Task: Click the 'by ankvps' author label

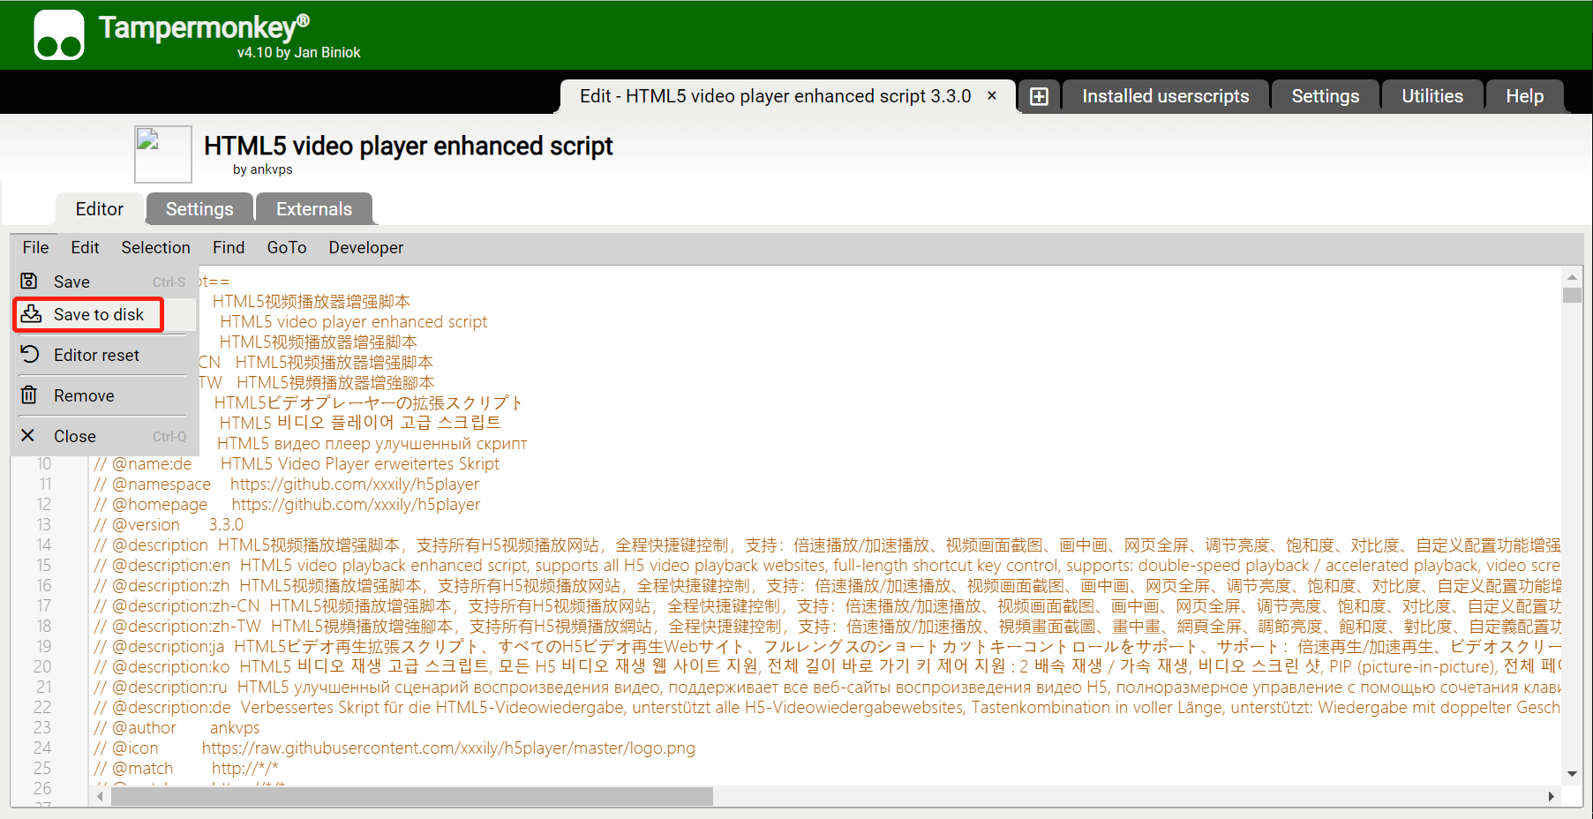Action: click(x=262, y=169)
